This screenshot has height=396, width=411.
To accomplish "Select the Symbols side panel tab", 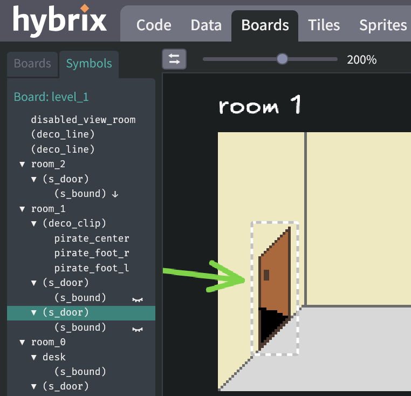I will (x=89, y=64).
